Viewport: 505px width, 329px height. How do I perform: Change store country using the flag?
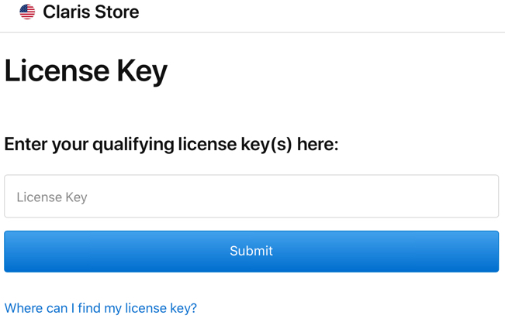[27, 12]
